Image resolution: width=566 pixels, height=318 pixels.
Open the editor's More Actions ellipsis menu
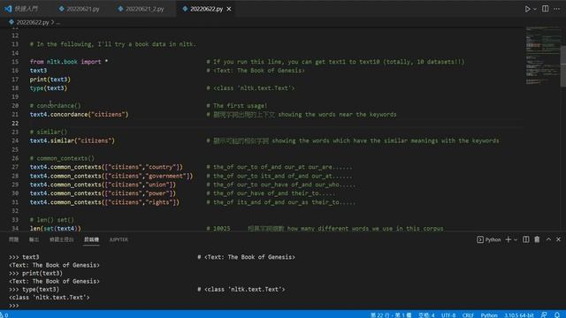pos(556,9)
